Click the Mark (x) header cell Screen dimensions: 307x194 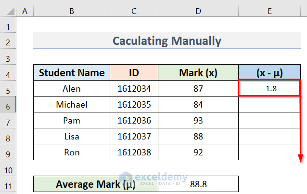tap(198, 73)
